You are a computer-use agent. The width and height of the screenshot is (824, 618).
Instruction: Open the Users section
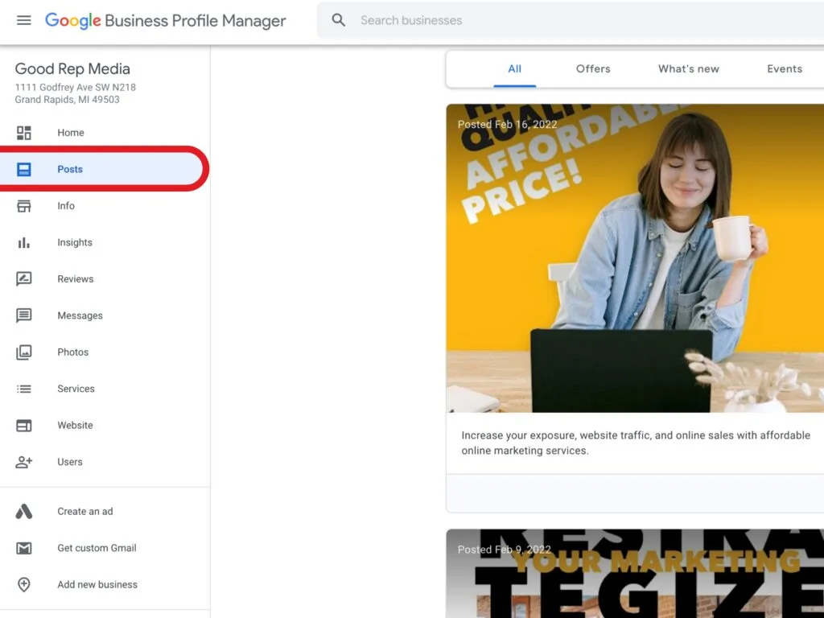pyautogui.click(x=70, y=462)
